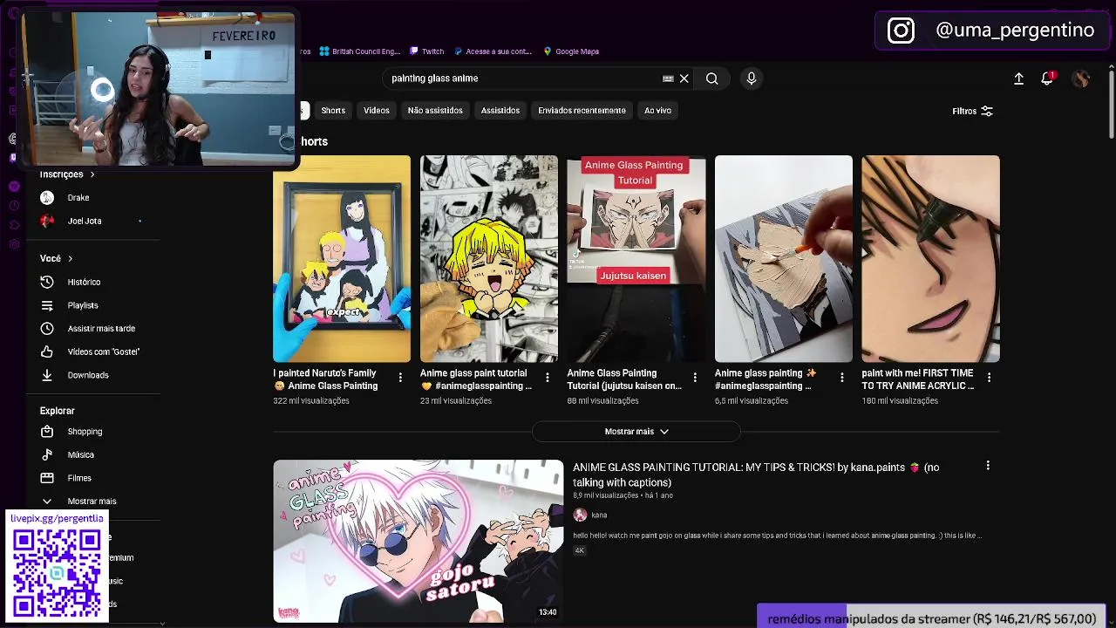
Task: Expand the Inscrições section chevron
Action: [x=92, y=174]
